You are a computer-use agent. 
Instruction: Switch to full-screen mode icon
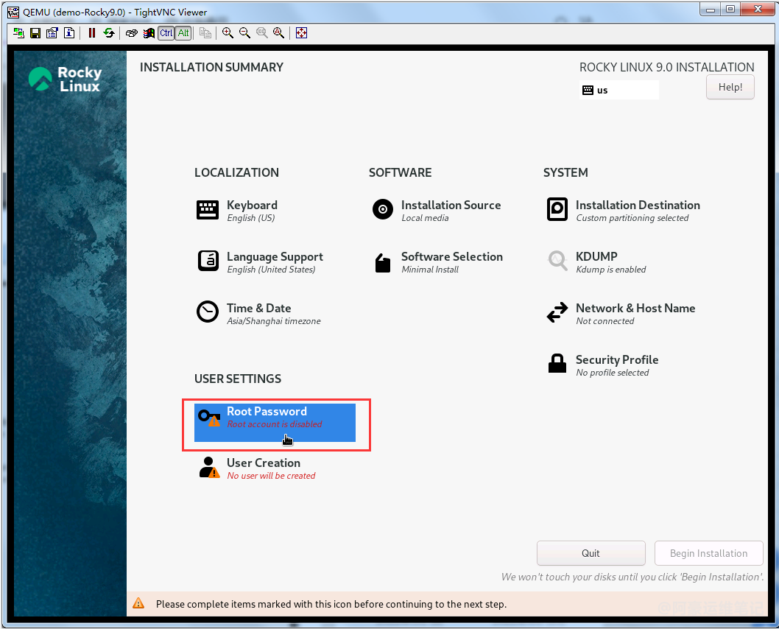coord(301,33)
